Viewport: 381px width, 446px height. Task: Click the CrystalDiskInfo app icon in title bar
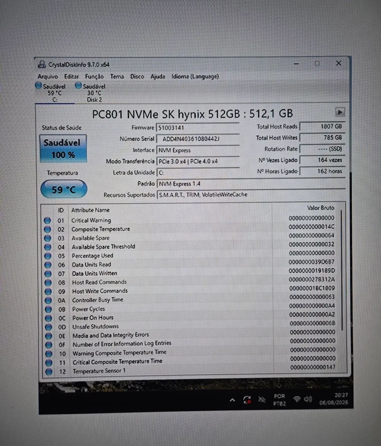(x=42, y=64)
